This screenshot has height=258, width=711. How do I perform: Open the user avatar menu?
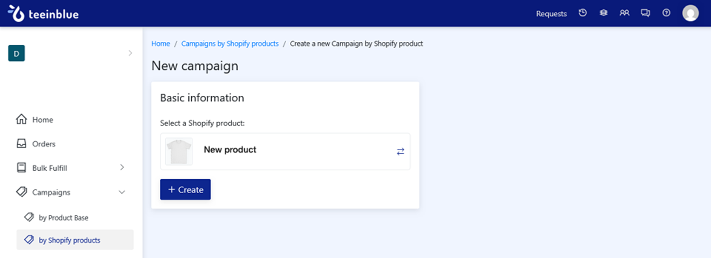(x=691, y=13)
